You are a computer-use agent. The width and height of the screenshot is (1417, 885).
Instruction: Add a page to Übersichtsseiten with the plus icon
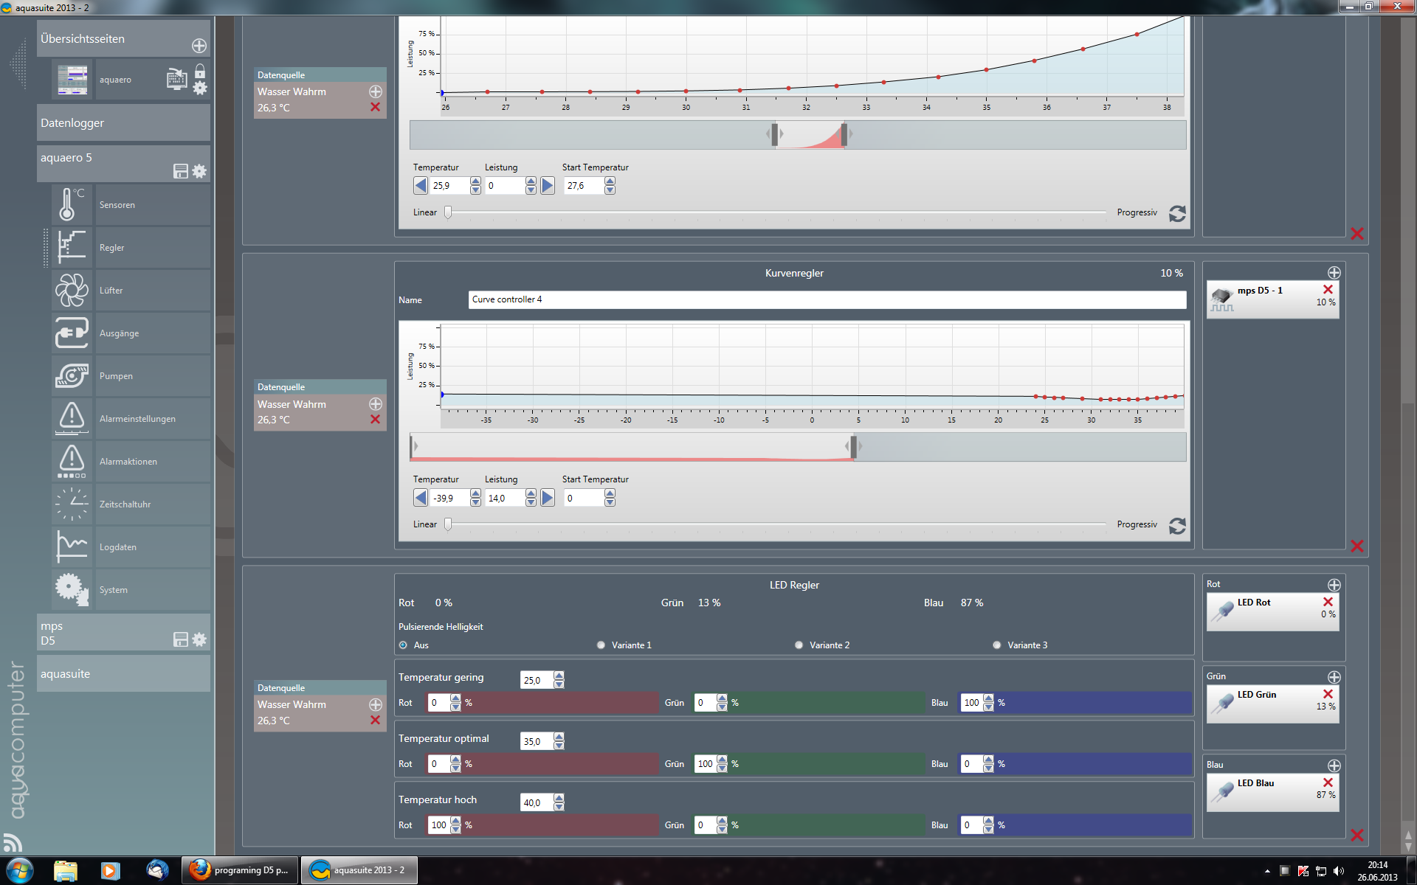pos(199,46)
